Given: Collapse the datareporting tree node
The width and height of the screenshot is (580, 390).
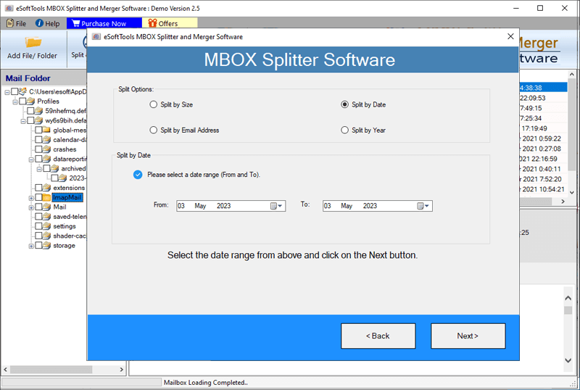Looking at the screenshot, I should (x=31, y=160).
